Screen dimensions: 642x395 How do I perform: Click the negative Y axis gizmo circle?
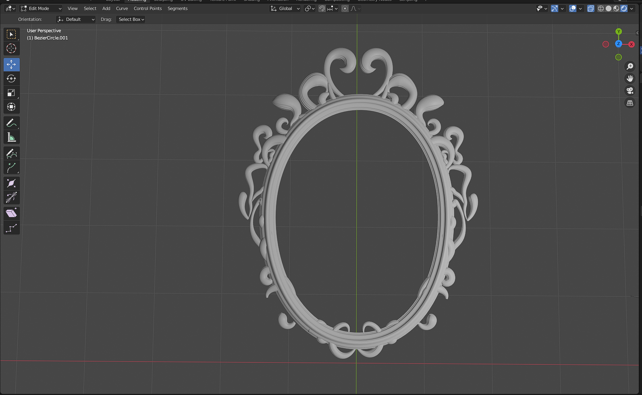619,57
